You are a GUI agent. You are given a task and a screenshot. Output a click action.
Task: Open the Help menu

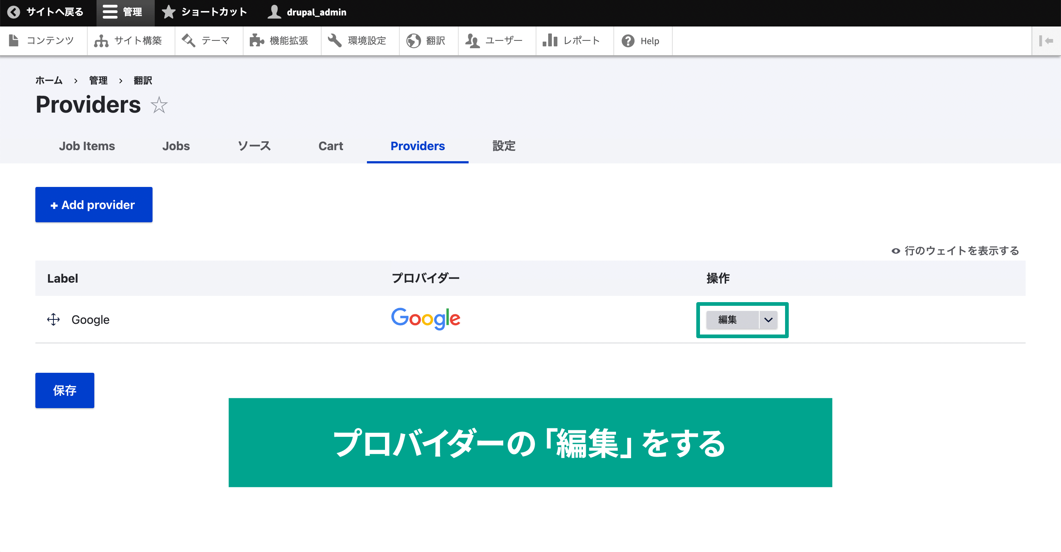pos(642,41)
